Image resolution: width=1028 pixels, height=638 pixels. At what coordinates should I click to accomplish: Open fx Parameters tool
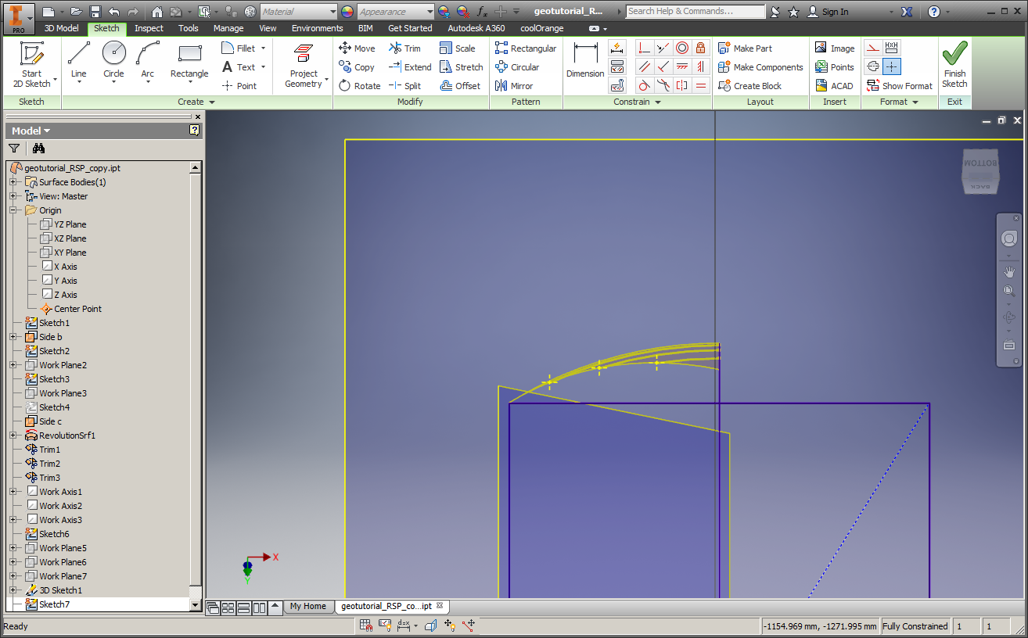[482, 12]
